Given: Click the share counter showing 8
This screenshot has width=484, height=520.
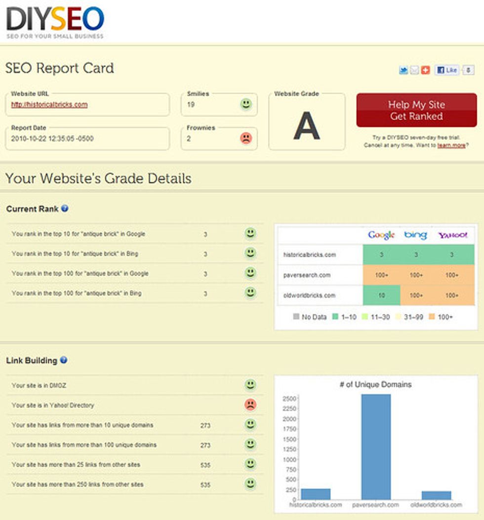Looking at the screenshot, I should coord(468,70).
